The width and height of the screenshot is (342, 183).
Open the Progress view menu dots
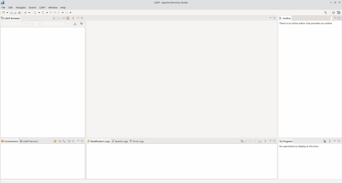(x=330, y=141)
